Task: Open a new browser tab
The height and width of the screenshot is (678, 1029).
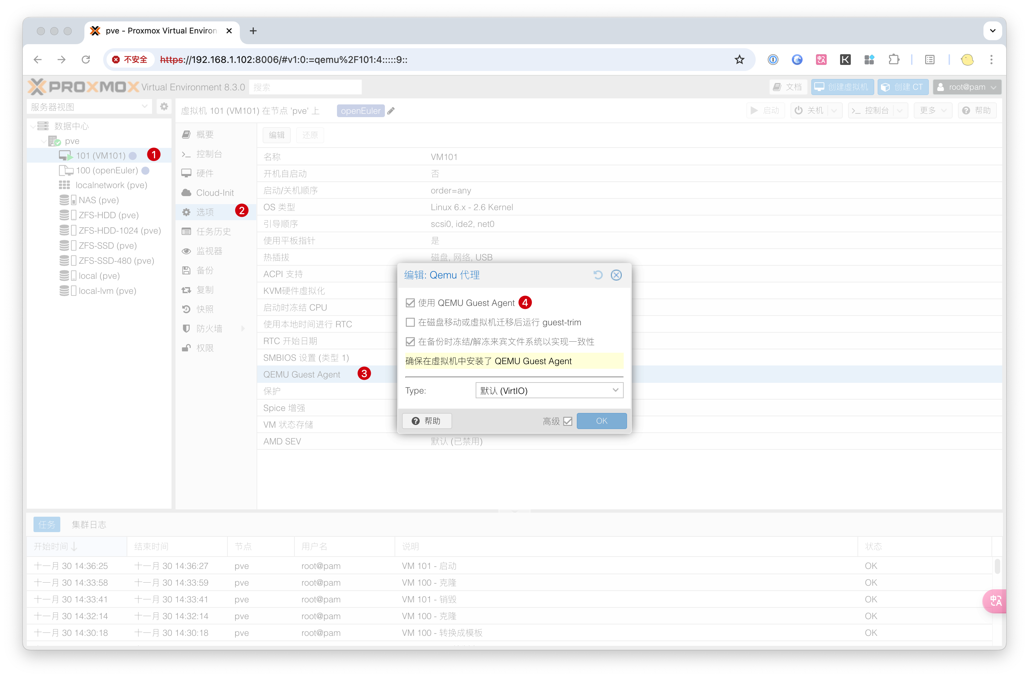Action: pos(253,31)
